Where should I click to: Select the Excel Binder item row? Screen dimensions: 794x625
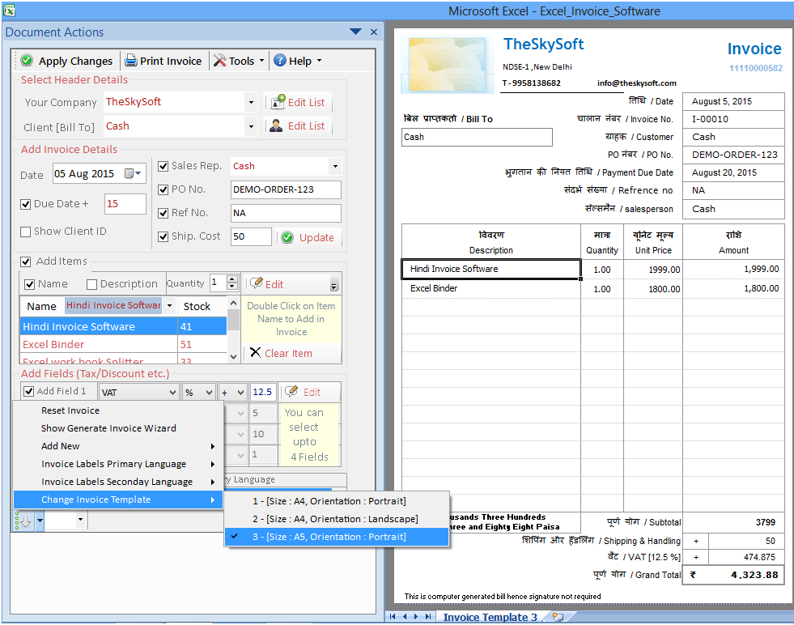(x=123, y=344)
